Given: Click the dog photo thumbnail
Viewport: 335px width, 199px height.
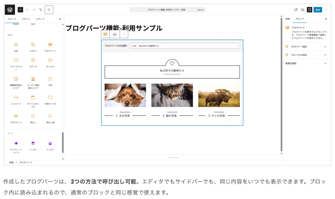Looking at the screenshot, I should [125, 95].
